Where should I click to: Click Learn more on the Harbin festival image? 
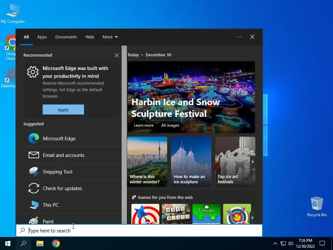pyautogui.click(x=143, y=125)
